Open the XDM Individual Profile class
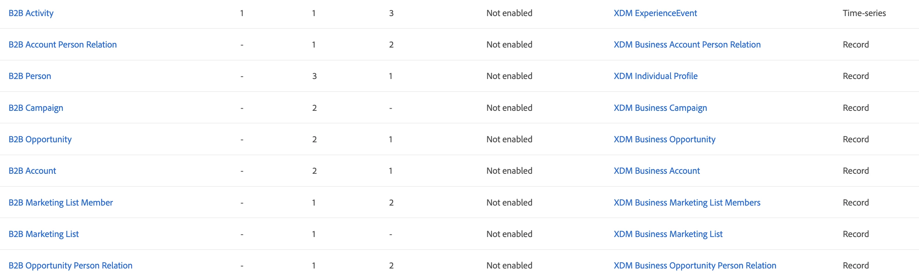The height and width of the screenshot is (278, 919). (656, 76)
